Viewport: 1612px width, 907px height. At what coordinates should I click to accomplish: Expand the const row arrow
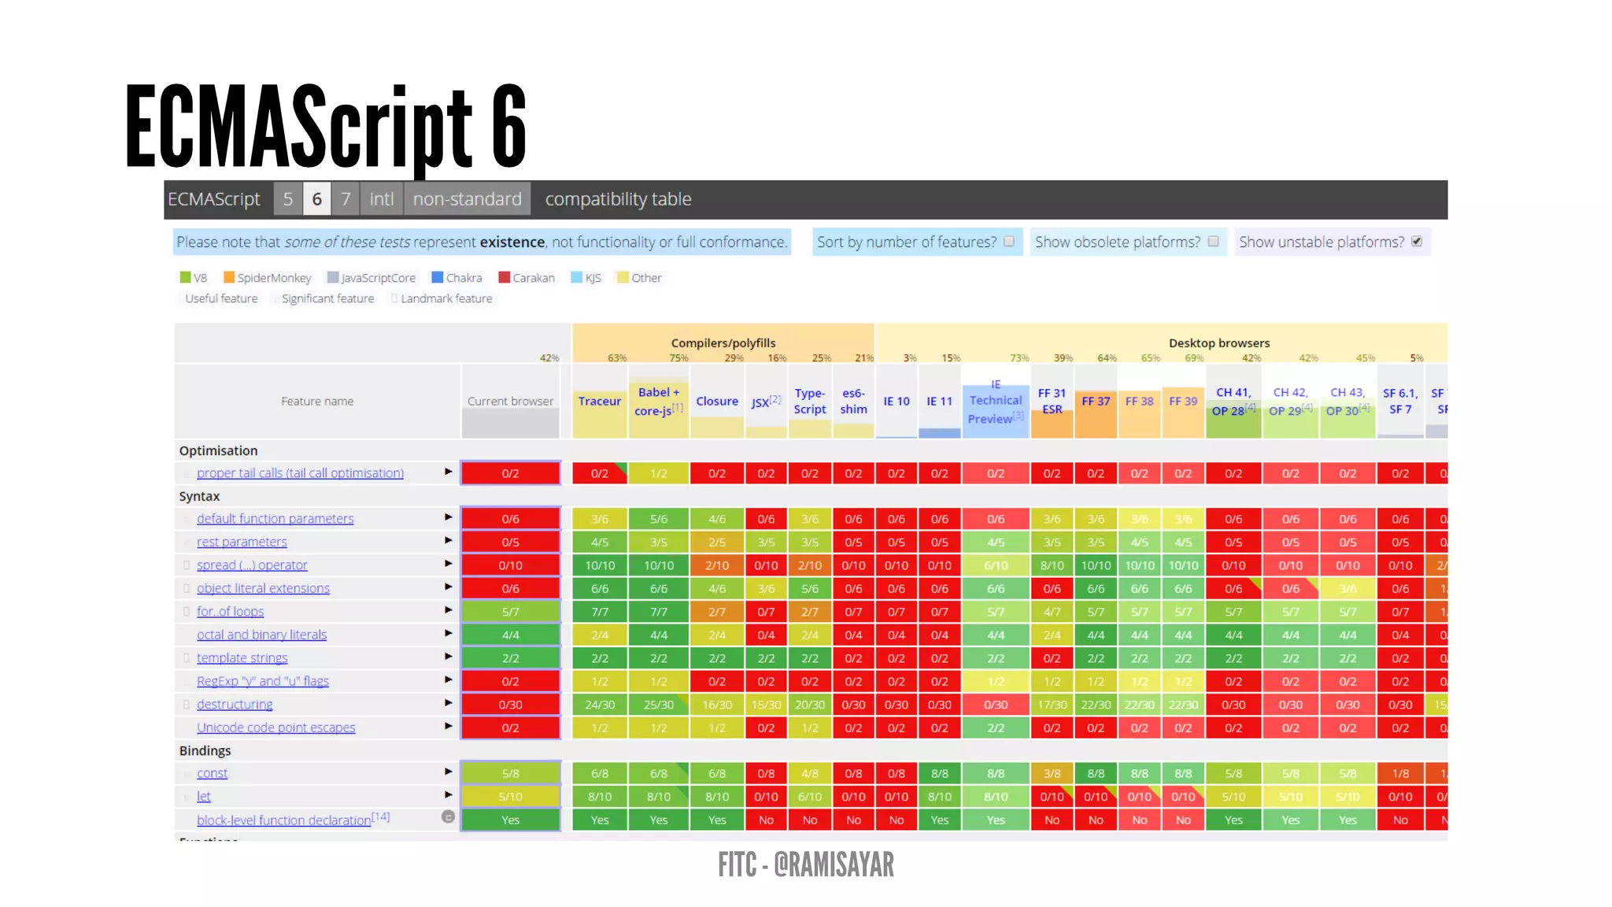tap(448, 772)
